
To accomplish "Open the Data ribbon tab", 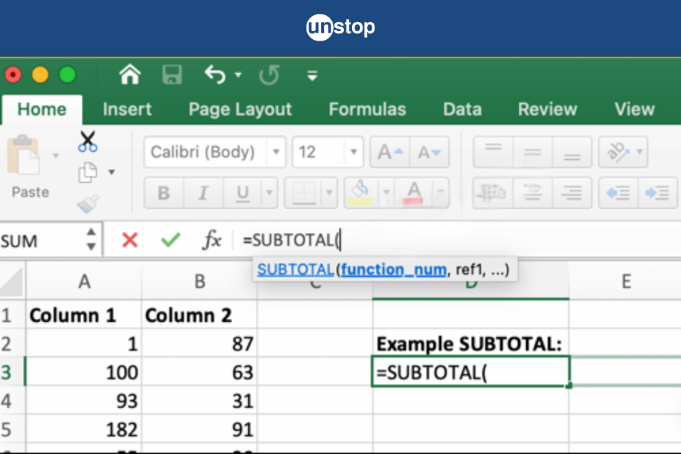I will (463, 110).
